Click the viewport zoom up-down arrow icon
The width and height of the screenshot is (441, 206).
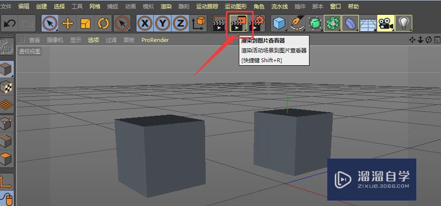pyautogui.click(x=420, y=40)
